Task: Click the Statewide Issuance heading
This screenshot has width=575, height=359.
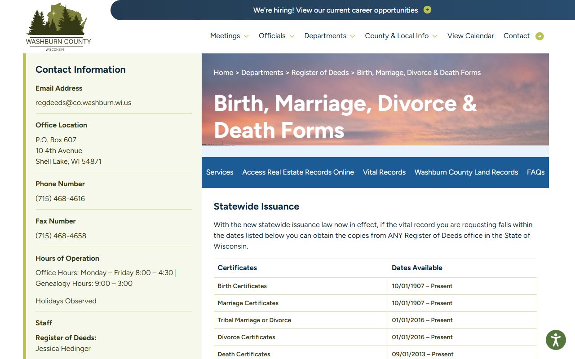Action: coord(257,206)
